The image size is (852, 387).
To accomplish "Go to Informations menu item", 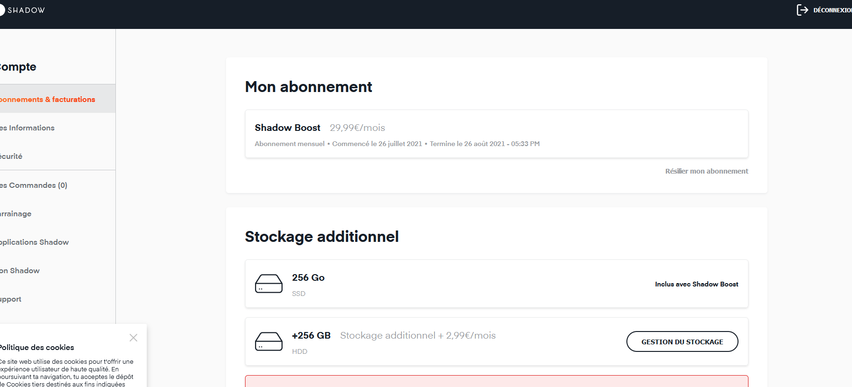I will tap(28, 128).
